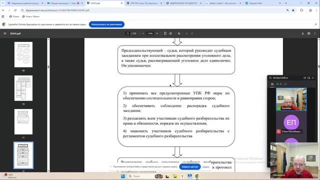320x180 pixels.
Task: Switch to the Лекции video meeting tab
Action: click(x=65, y=3)
